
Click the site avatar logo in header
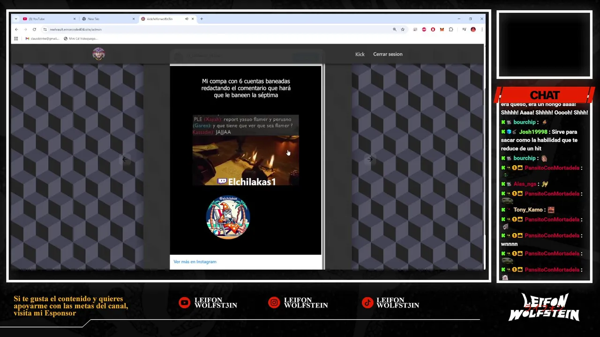pyautogui.click(x=98, y=54)
